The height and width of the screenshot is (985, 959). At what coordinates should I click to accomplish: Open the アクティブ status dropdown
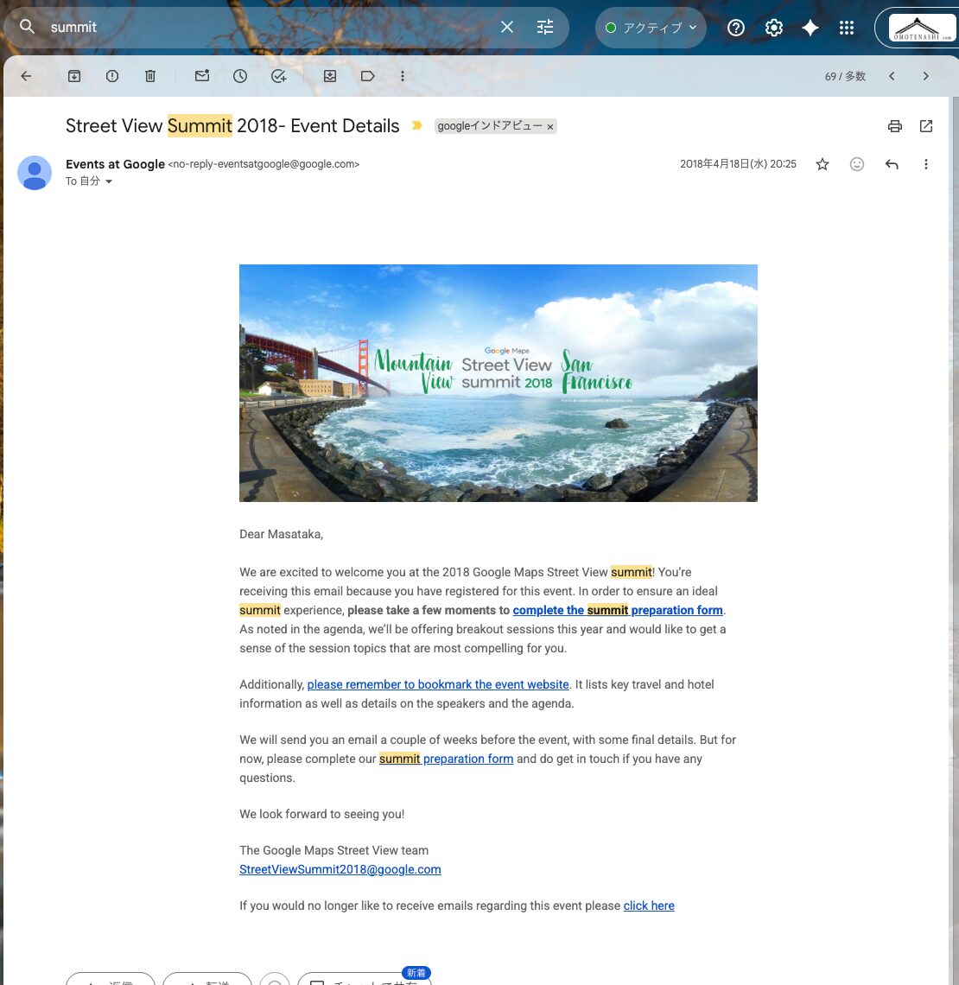point(651,28)
